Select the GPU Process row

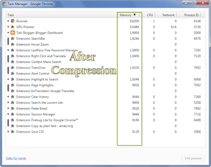[105, 27]
